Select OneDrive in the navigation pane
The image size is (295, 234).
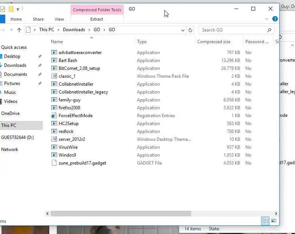point(11,113)
